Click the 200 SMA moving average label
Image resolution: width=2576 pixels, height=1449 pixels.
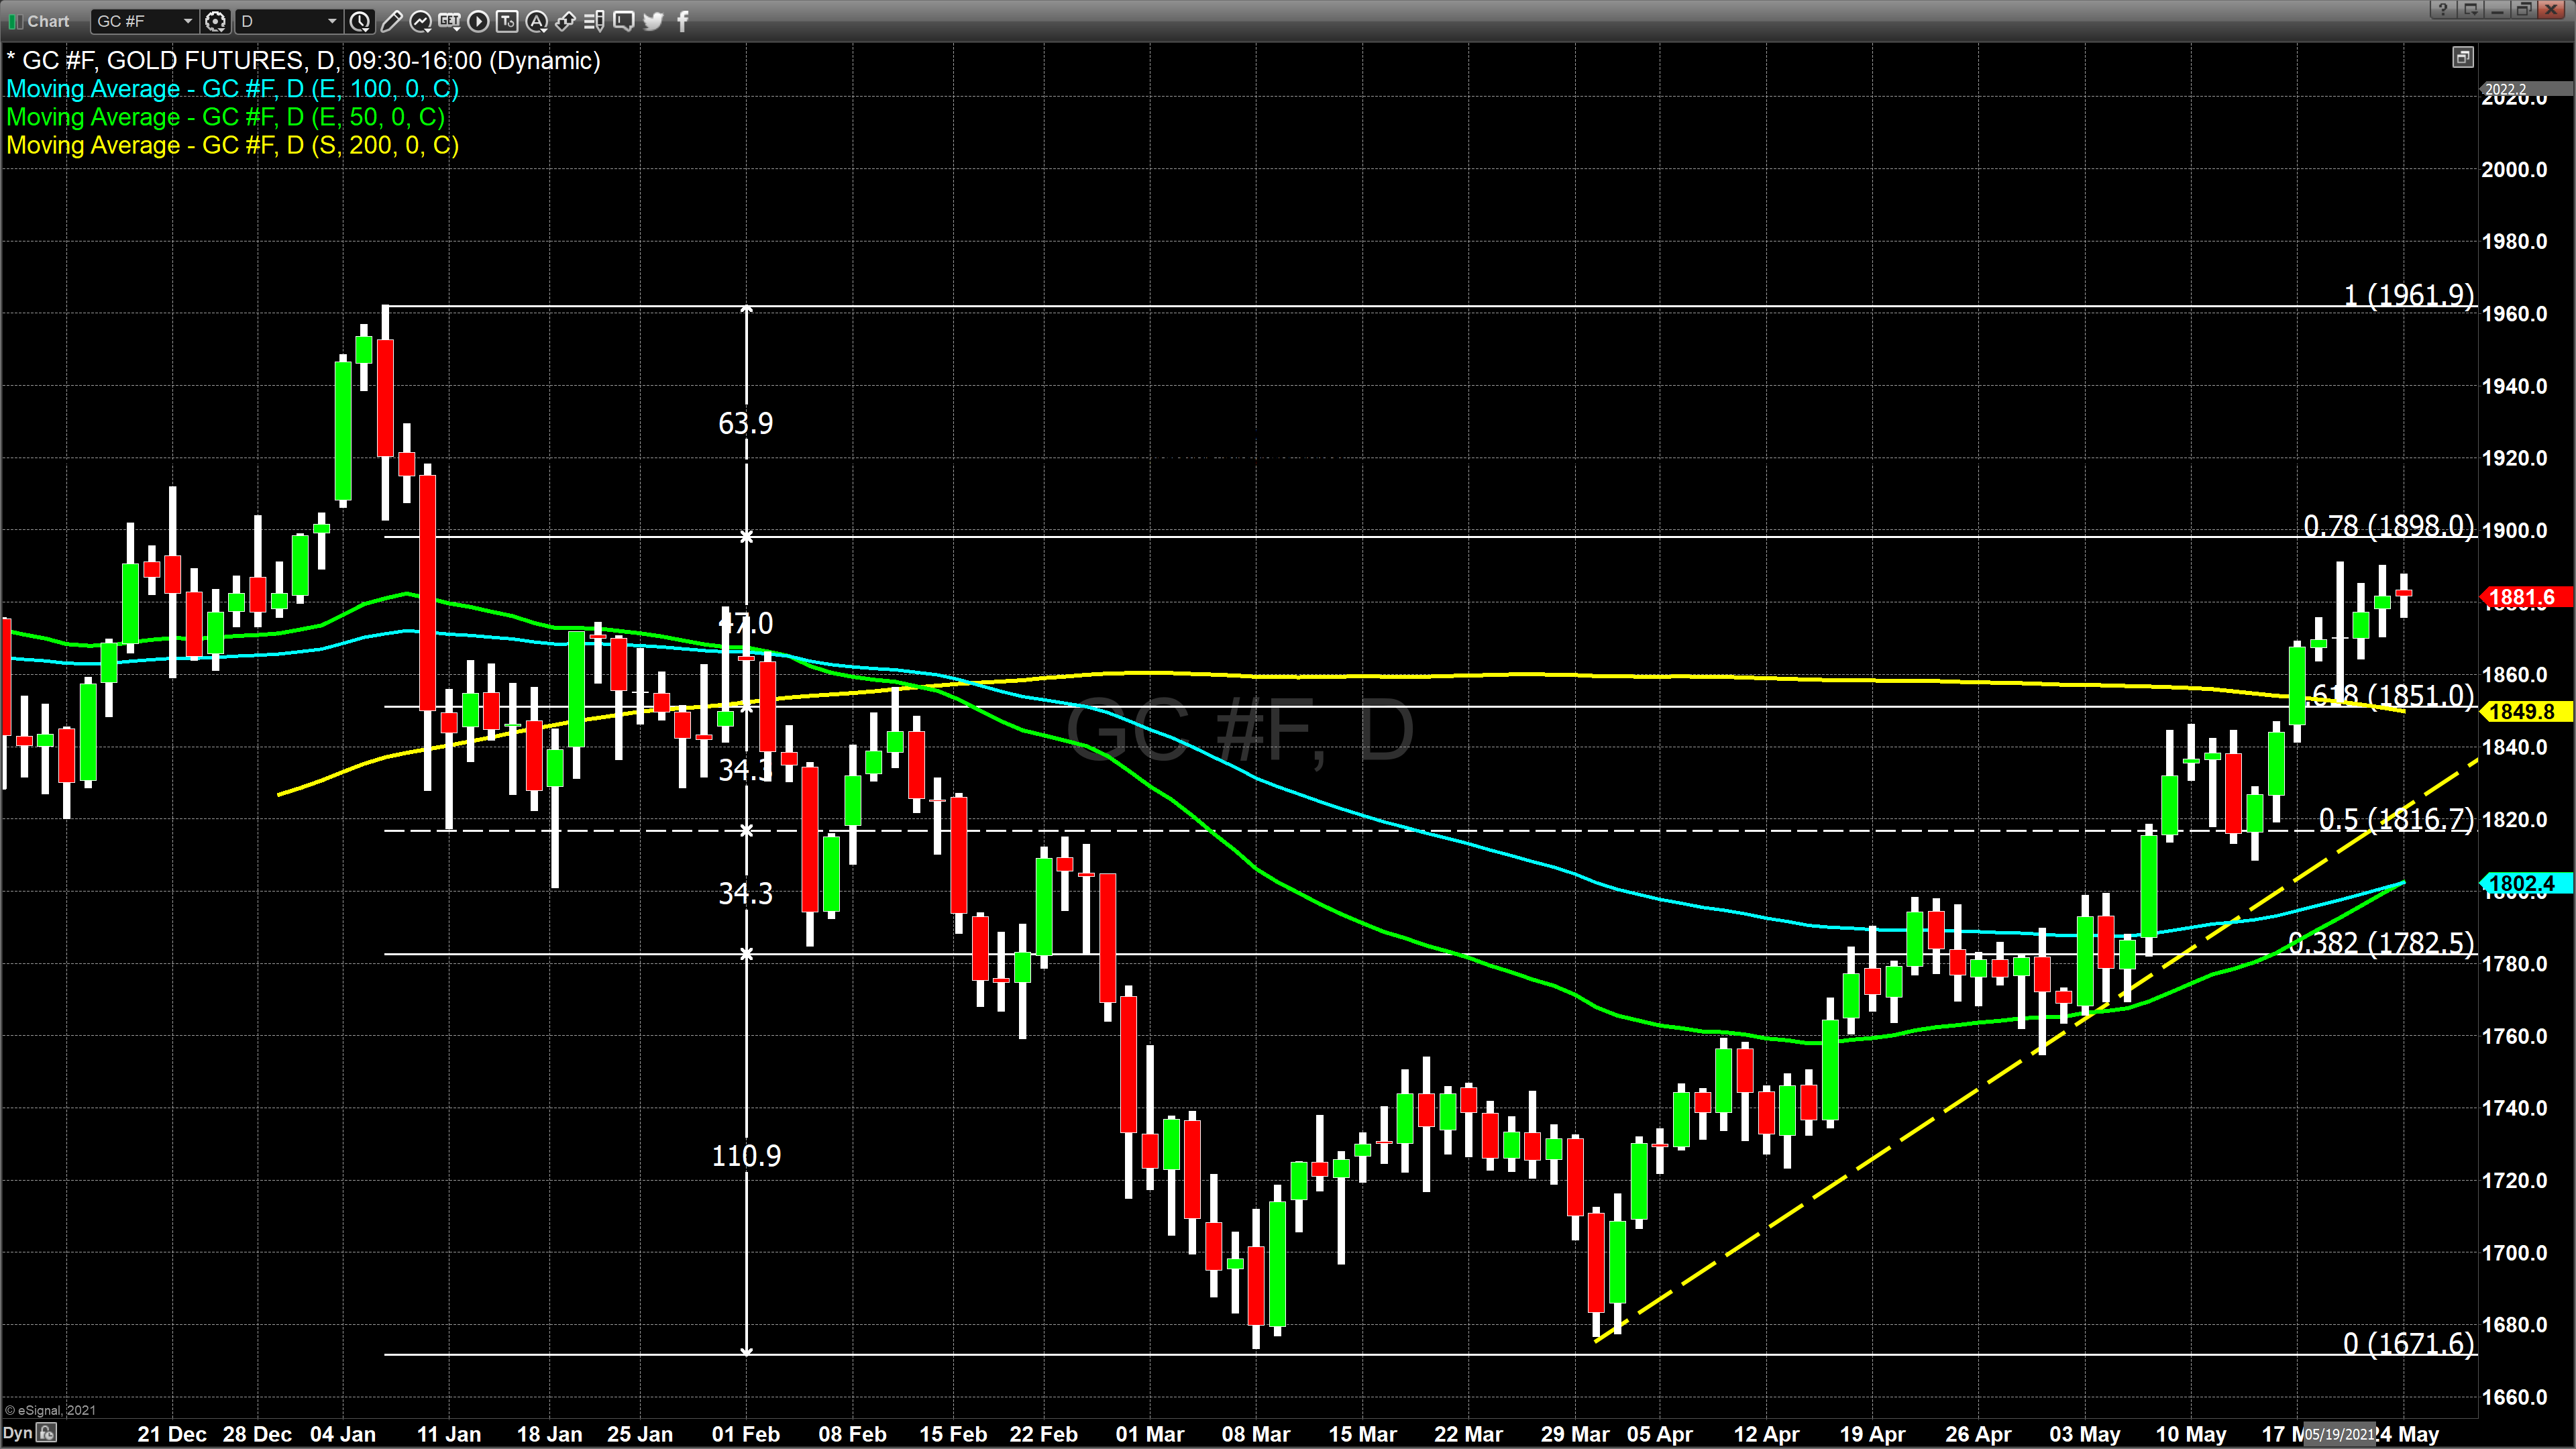tap(232, 145)
